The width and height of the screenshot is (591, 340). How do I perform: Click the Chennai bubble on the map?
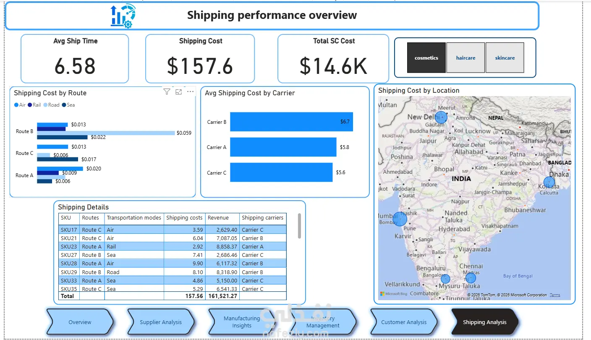coord(471,278)
